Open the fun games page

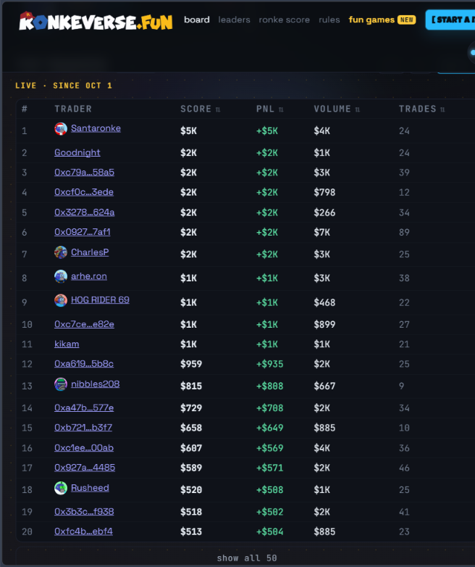(x=371, y=20)
